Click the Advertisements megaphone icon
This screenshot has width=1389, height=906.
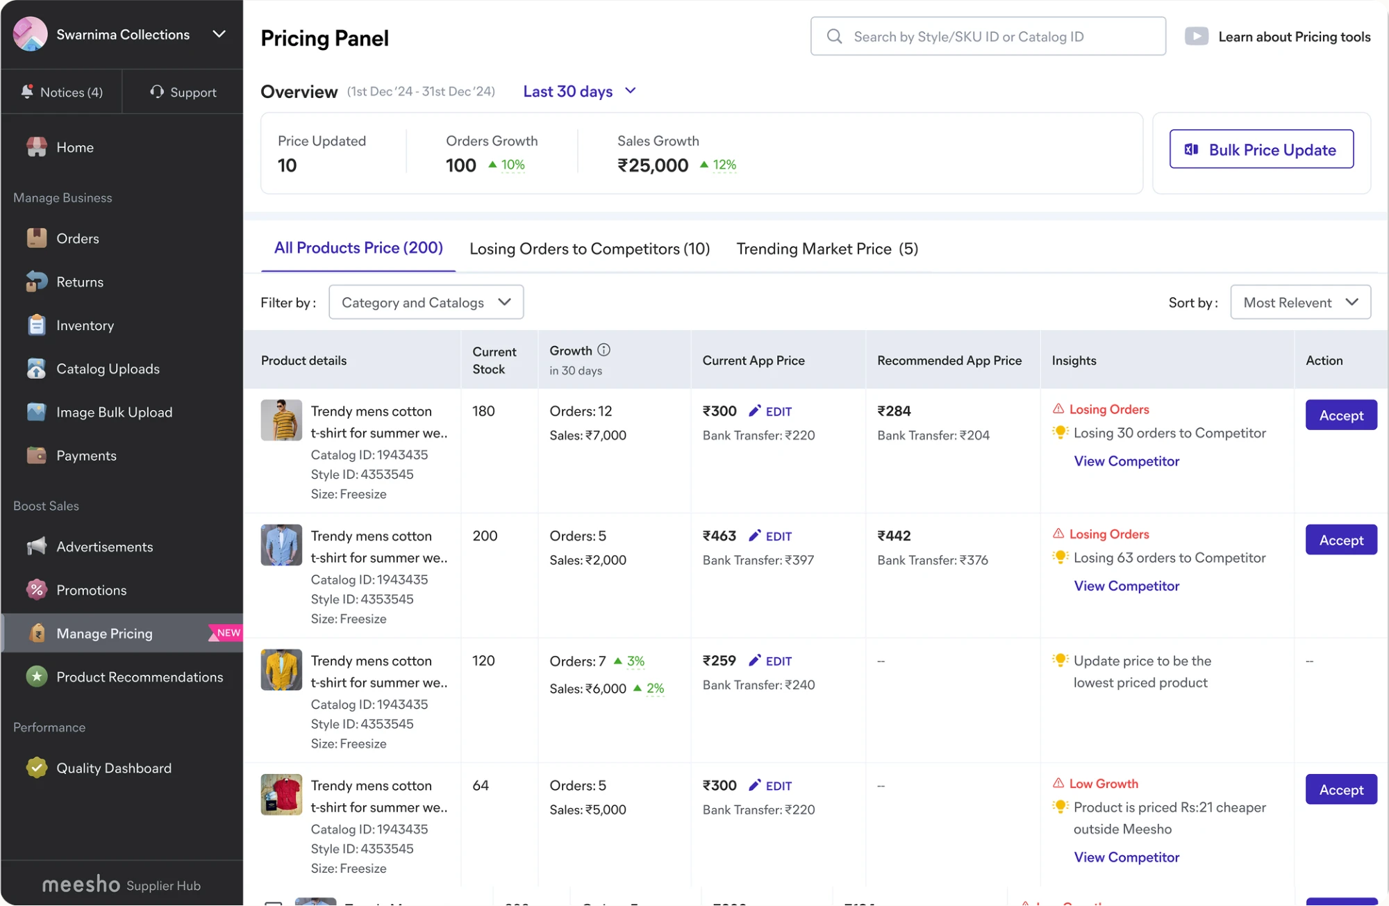pos(37,547)
